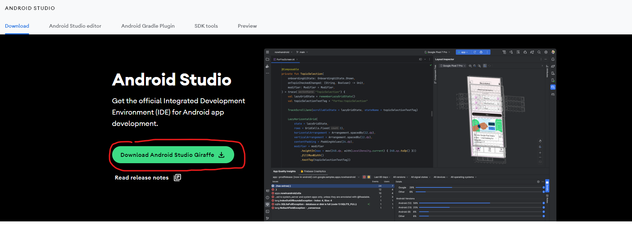Toggle the highlighted live updates button in Layout Inspector

click(485, 66)
